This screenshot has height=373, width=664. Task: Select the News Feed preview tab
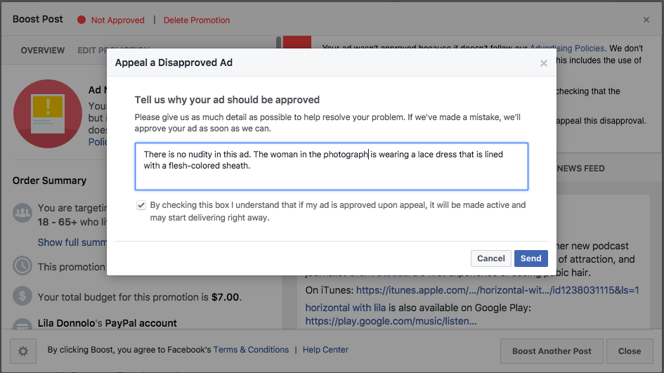(x=580, y=169)
